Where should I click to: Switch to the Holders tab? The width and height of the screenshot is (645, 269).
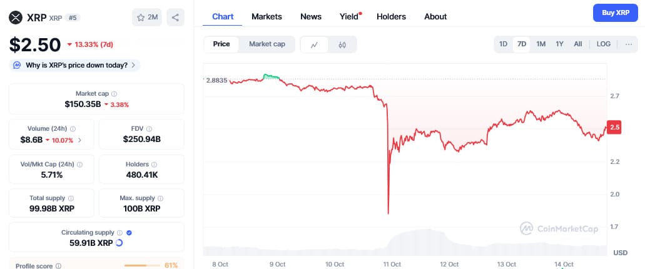coord(391,17)
